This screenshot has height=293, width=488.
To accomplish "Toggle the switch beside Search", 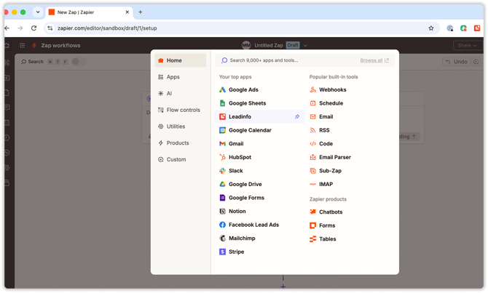I will click(x=79, y=62).
